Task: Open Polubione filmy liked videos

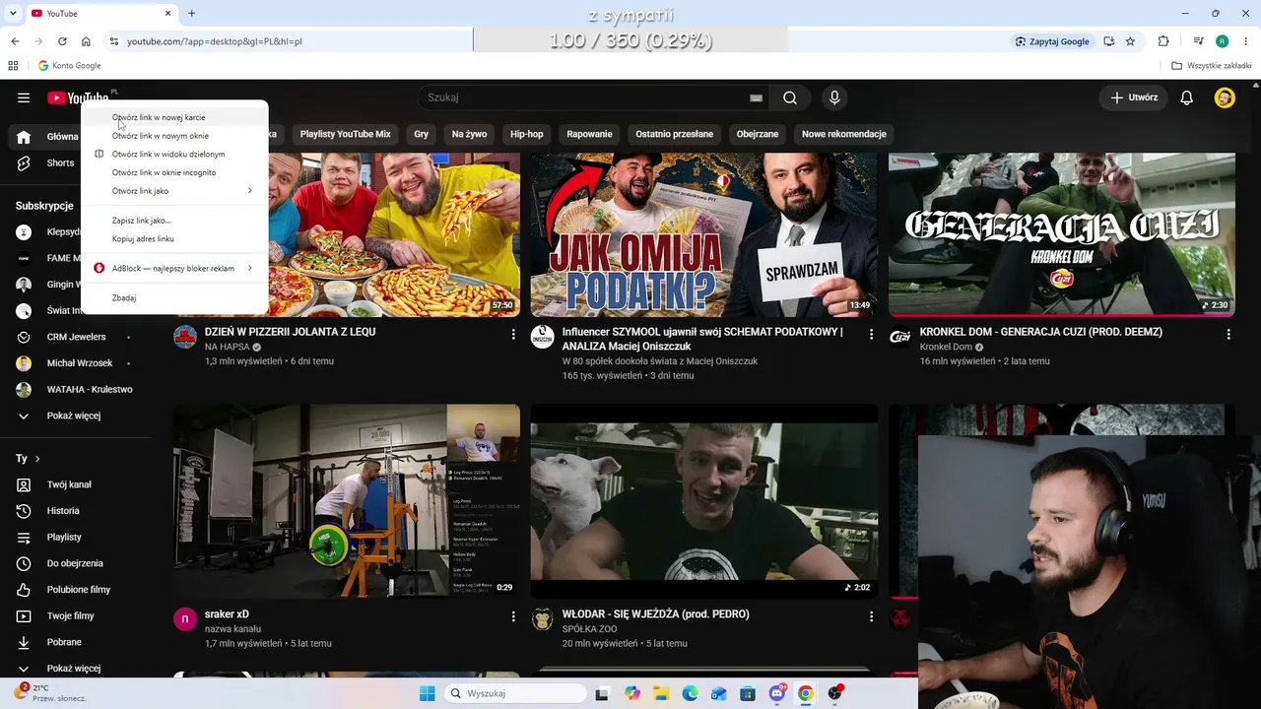Action: click(76, 589)
